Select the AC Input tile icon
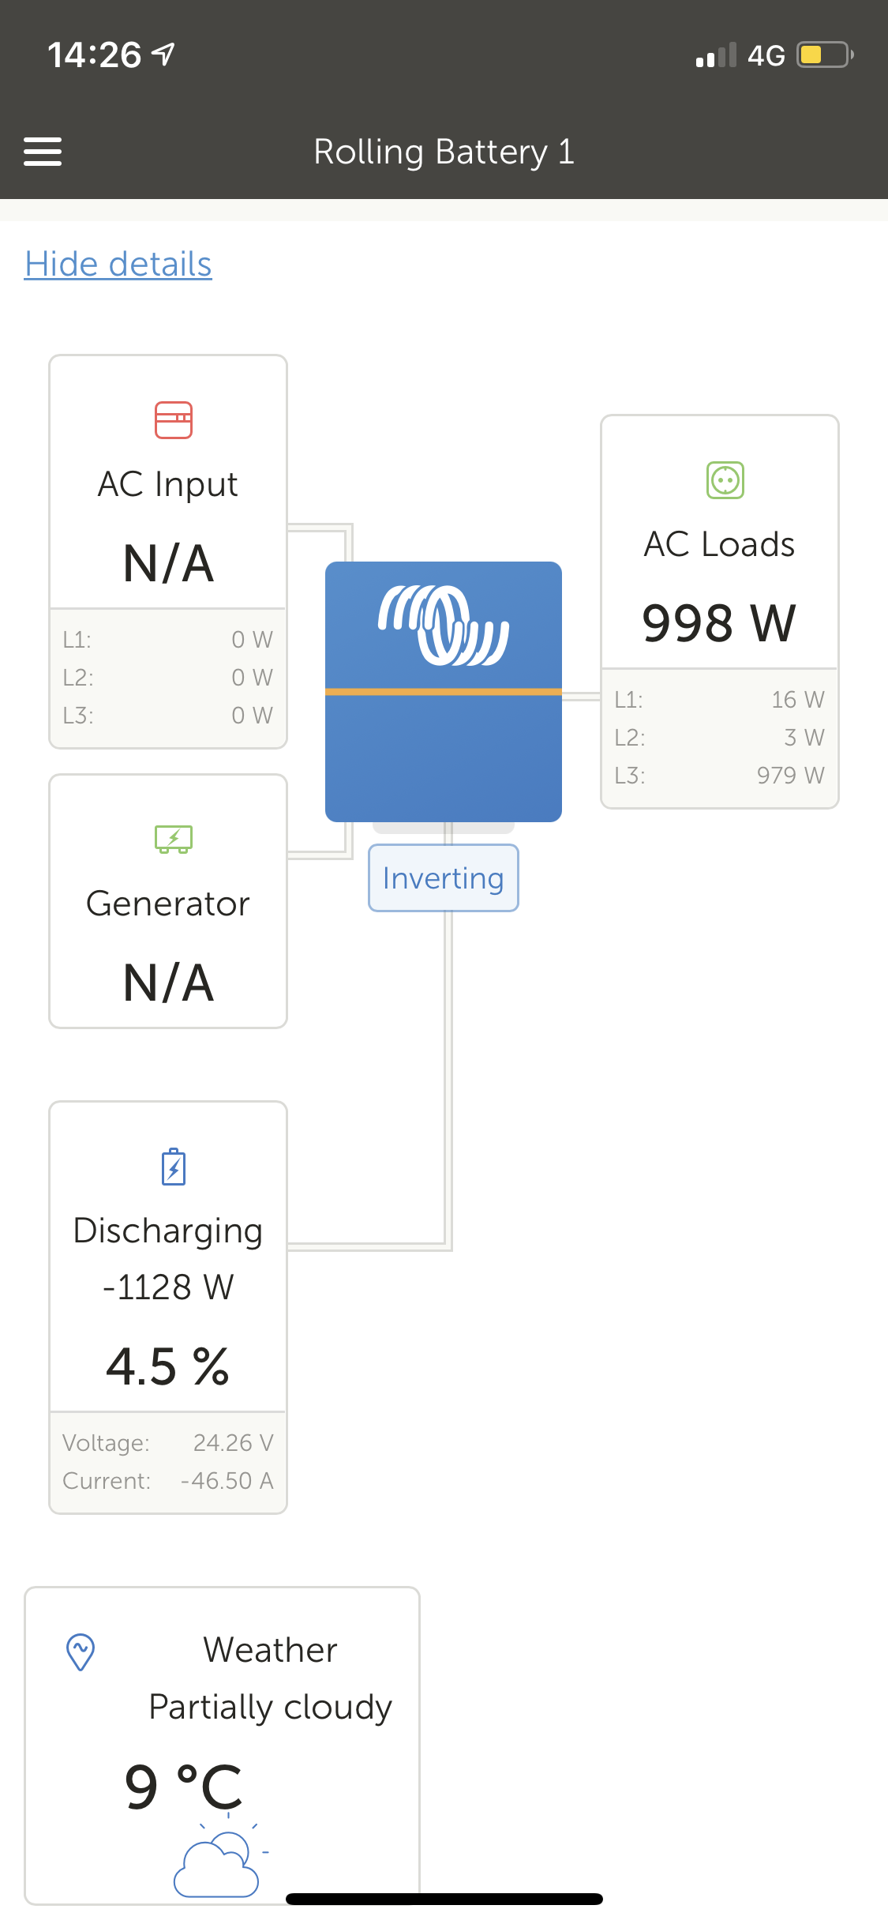The image size is (888, 1924). click(x=174, y=421)
